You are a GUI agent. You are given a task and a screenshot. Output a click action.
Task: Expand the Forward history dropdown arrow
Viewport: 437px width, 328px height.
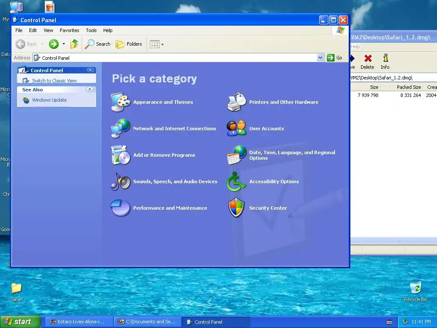(x=64, y=44)
